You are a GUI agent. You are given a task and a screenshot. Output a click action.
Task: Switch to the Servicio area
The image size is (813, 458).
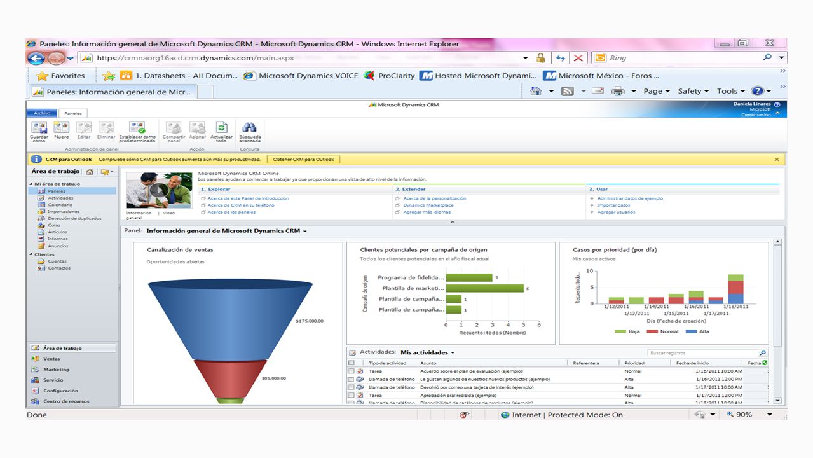tap(53, 380)
